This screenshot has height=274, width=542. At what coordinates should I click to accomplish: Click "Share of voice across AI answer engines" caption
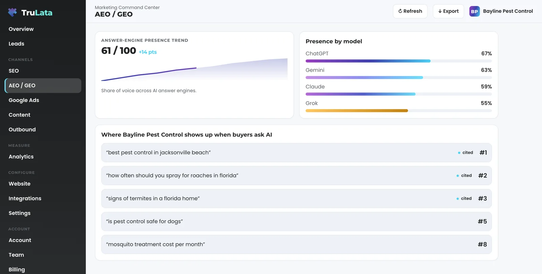[x=149, y=91]
